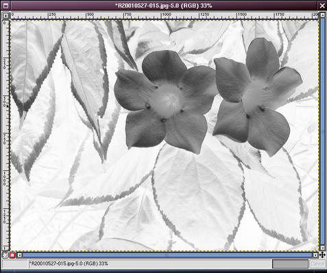Turn off Quick Mask with dashed-selection button
Image resolution: width=327 pixels, height=273 pixels.
coord(5,255)
